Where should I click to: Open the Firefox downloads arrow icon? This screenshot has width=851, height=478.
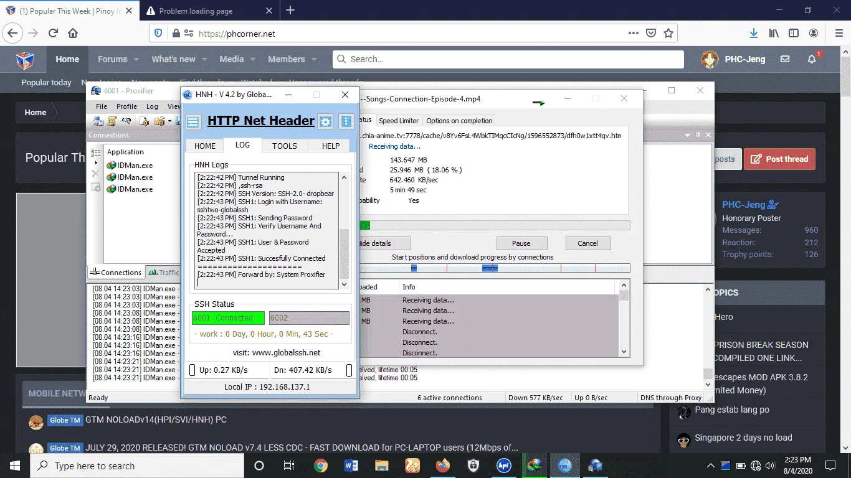pos(754,34)
